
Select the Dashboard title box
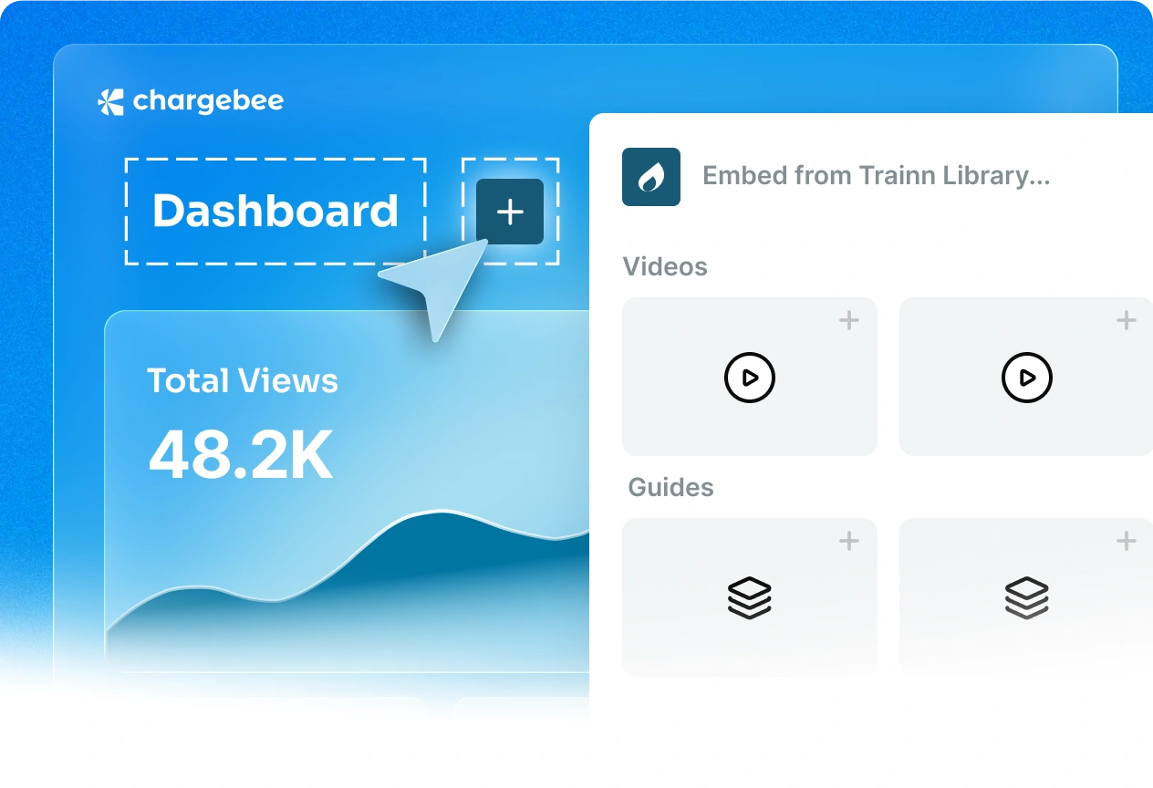(275, 212)
